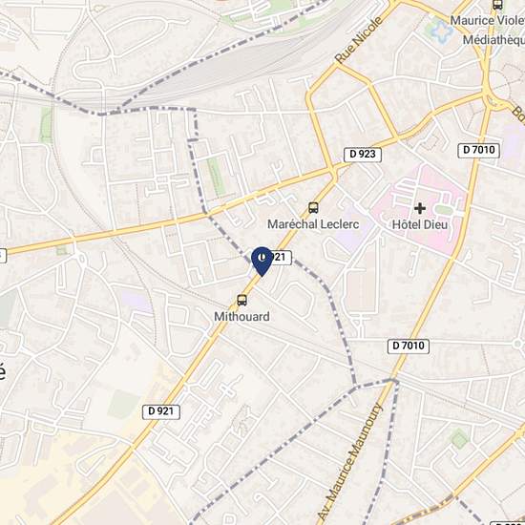Click the Rue Nicole street label

[x=359, y=40]
